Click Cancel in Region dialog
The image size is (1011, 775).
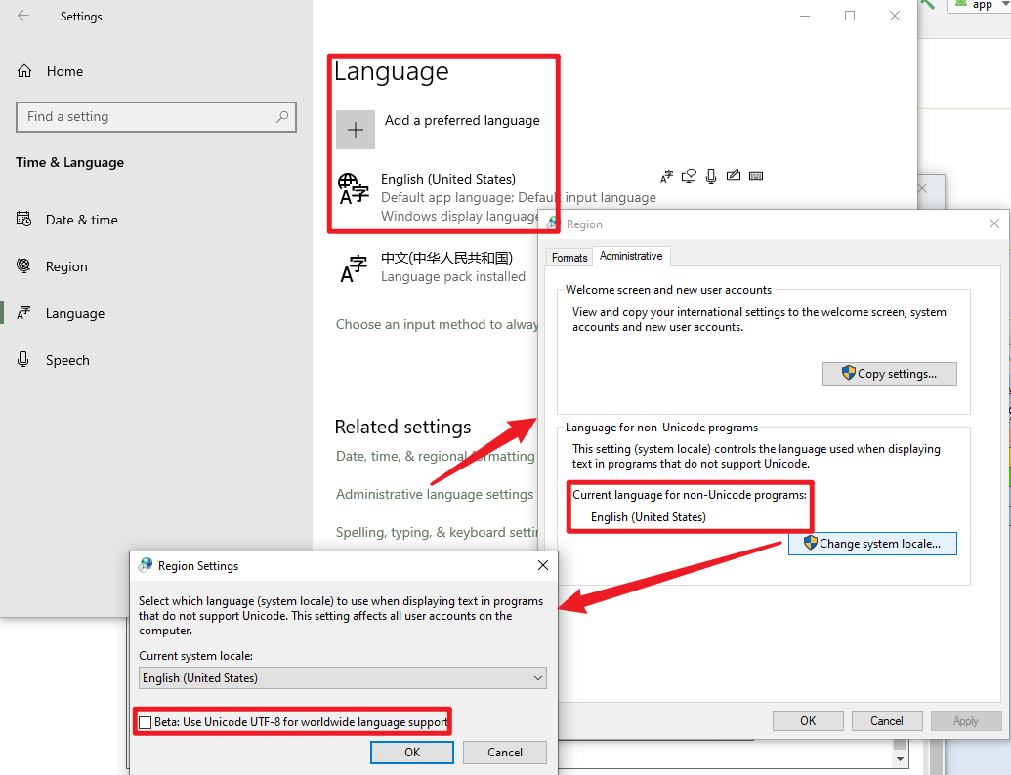tap(887, 721)
